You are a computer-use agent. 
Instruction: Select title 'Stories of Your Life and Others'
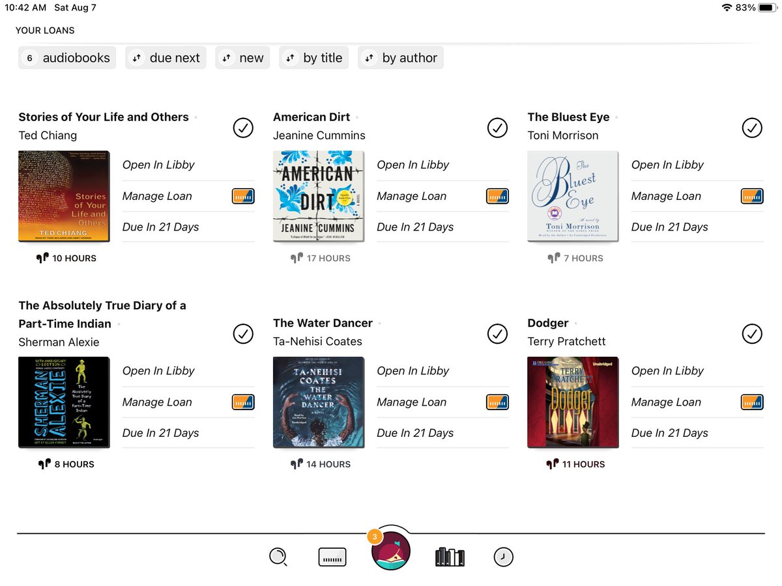104,117
